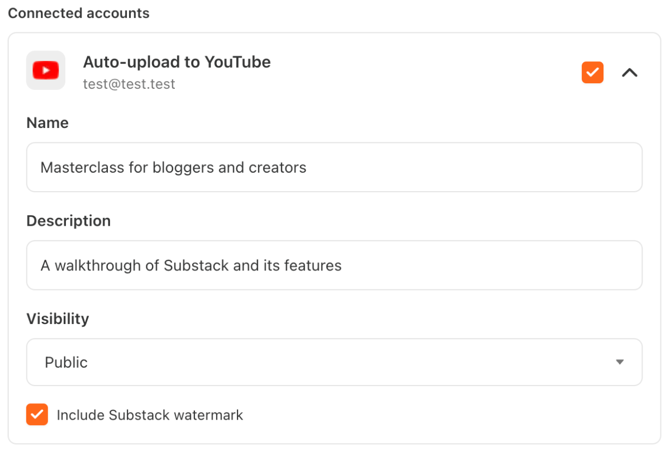Click the 'Connected accounts' heading

point(79,13)
